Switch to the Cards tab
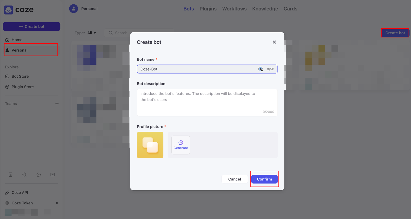 [x=290, y=9]
